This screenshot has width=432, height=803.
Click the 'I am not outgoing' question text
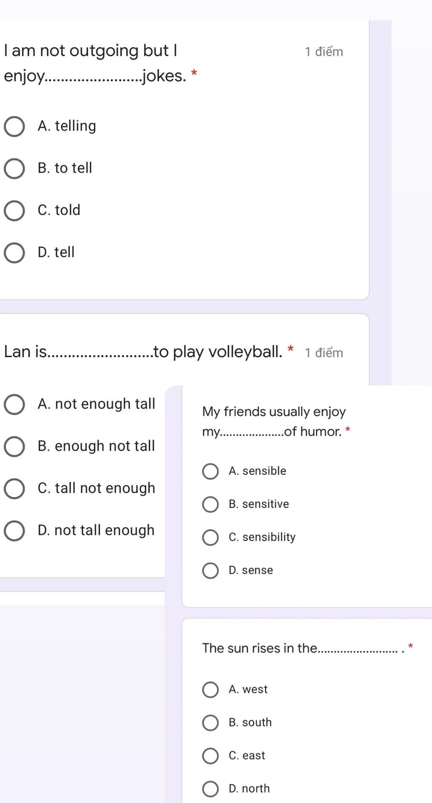[91, 51]
